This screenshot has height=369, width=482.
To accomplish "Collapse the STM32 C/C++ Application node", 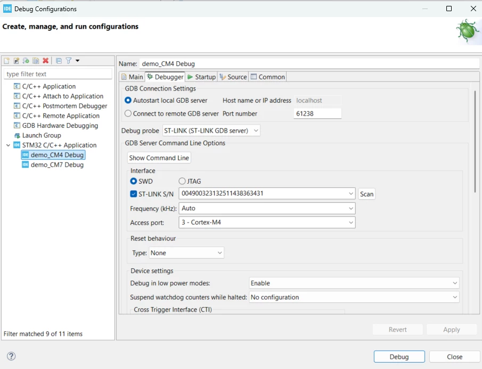I will click(x=9, y=145).
